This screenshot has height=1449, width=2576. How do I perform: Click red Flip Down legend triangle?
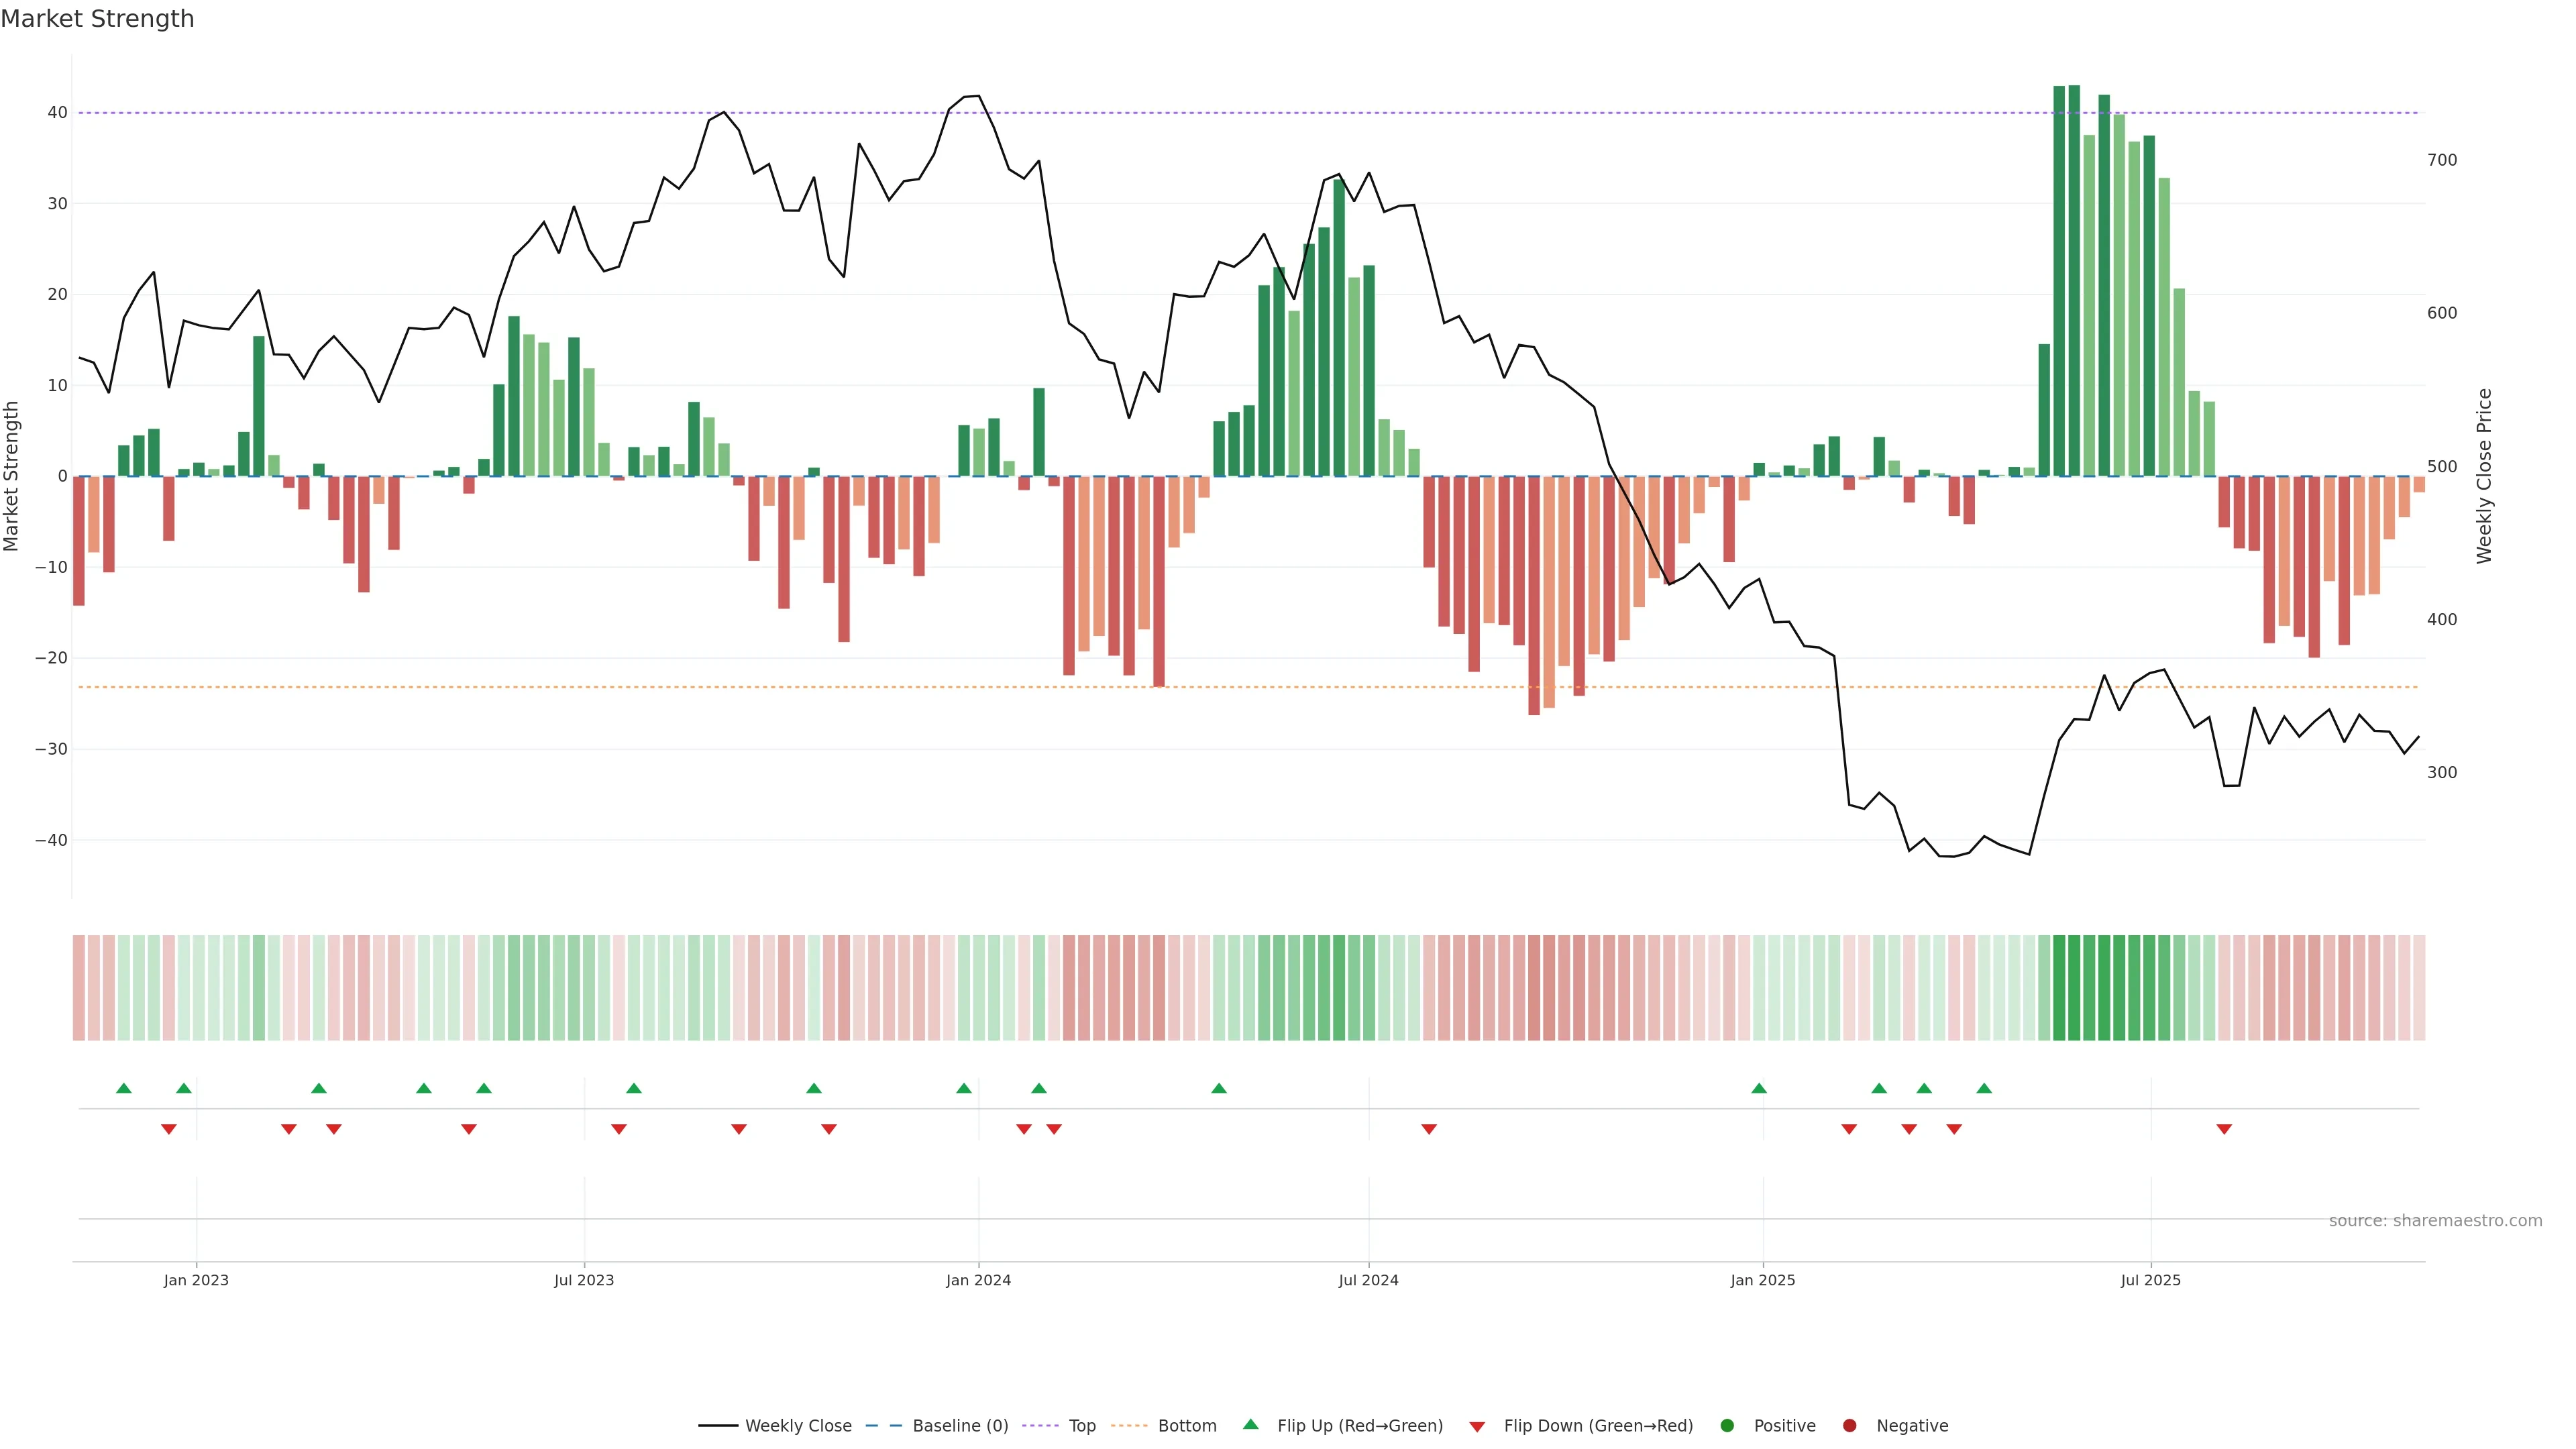pyautogui.click(x=1477, y=1426)
